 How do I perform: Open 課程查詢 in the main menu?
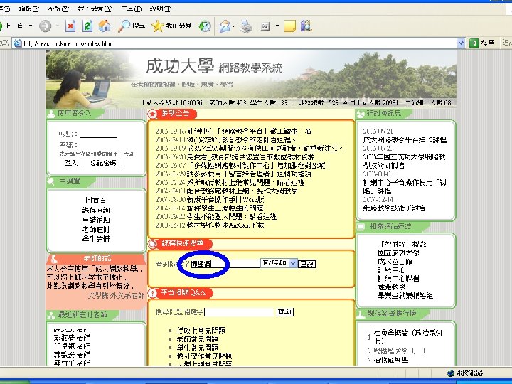96,210
